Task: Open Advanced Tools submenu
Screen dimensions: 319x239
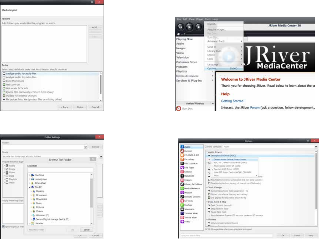Action: pyautogui.click(x=223, y=41)
